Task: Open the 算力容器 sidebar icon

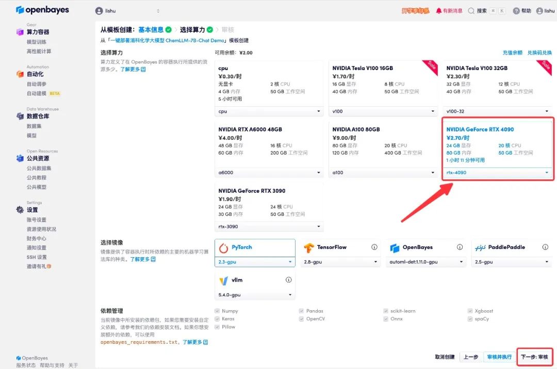Action: pos(20,32)
